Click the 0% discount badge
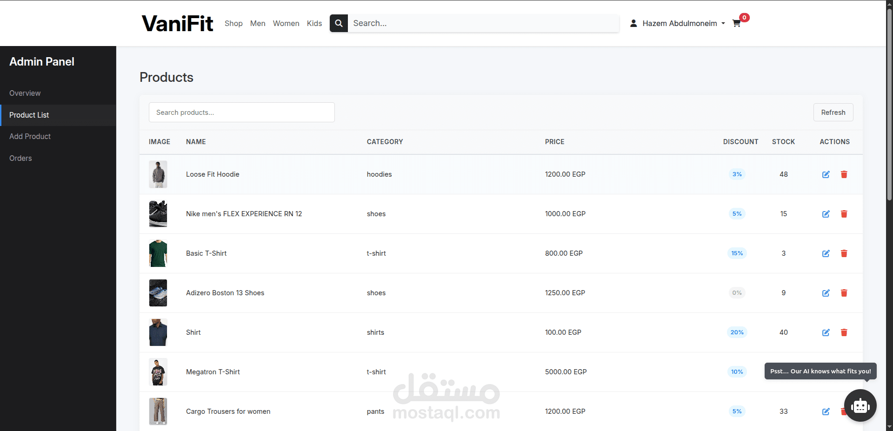Image resolution: width=893 pixels, height=431 pixels. [737, 293]
